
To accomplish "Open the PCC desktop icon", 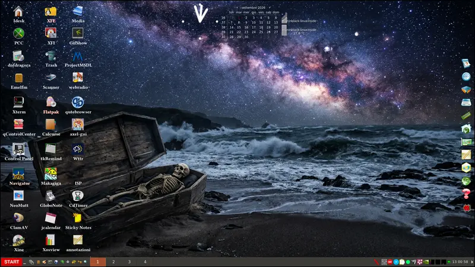I will [x=18, y=33].
